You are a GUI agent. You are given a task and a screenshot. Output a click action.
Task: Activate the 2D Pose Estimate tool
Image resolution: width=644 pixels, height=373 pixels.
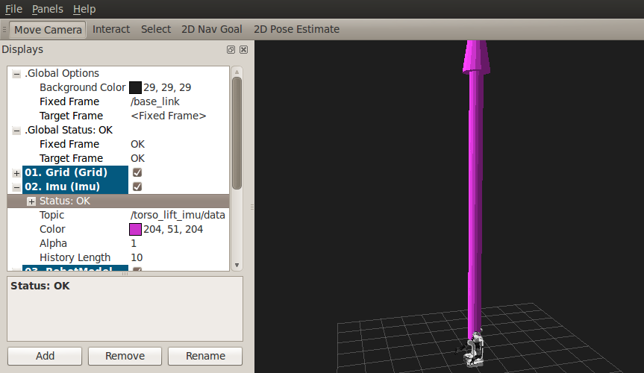(296, 29)
